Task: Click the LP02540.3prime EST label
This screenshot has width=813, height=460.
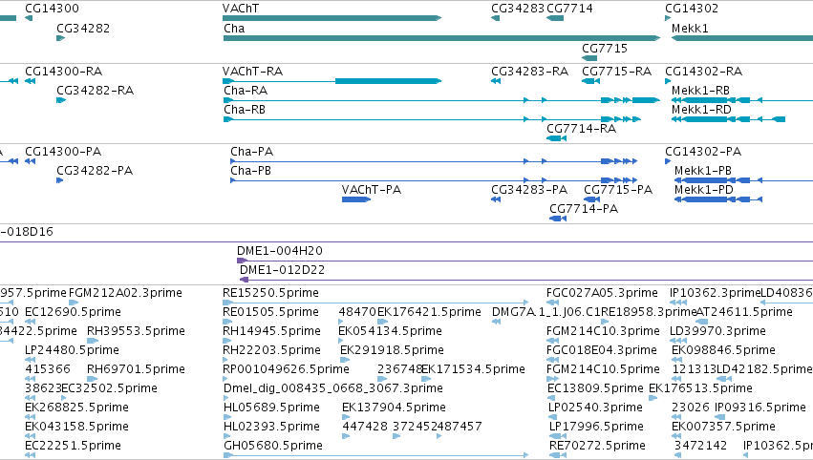Action: [x=596, y=408]
